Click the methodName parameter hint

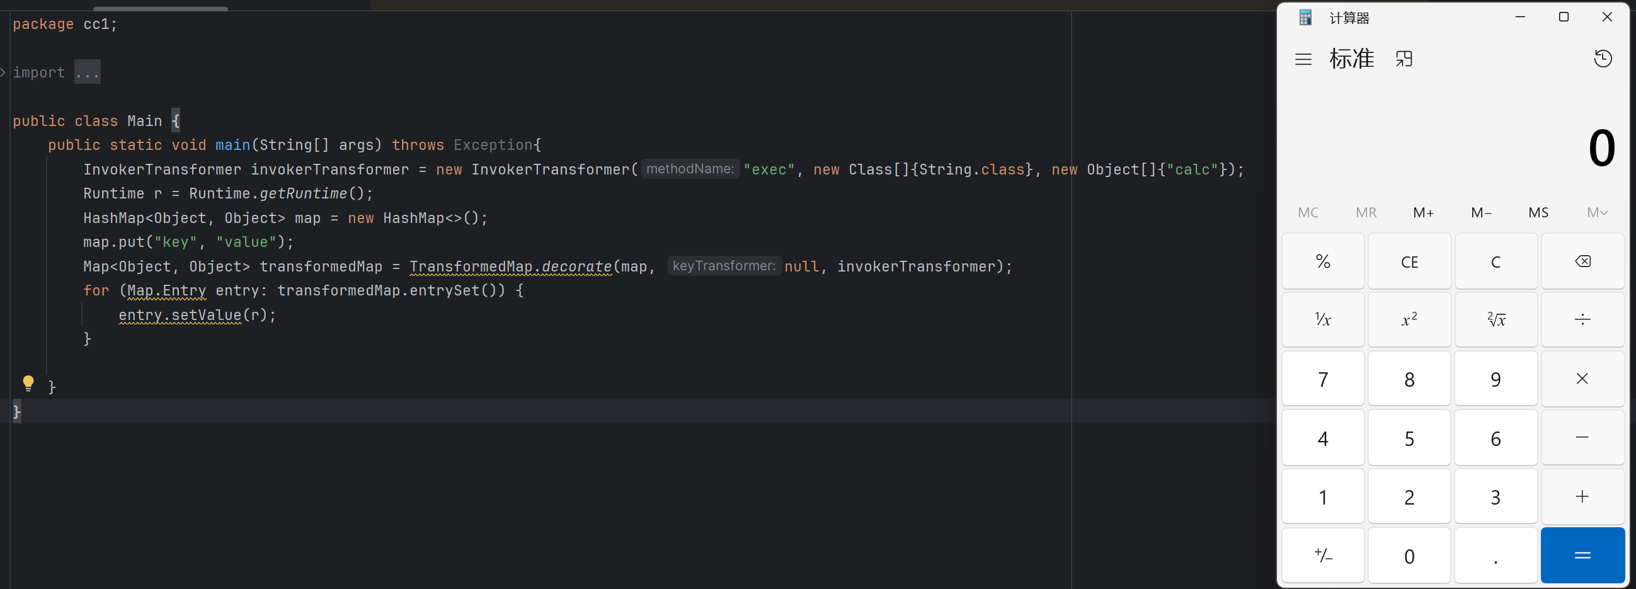coord(690,169)
